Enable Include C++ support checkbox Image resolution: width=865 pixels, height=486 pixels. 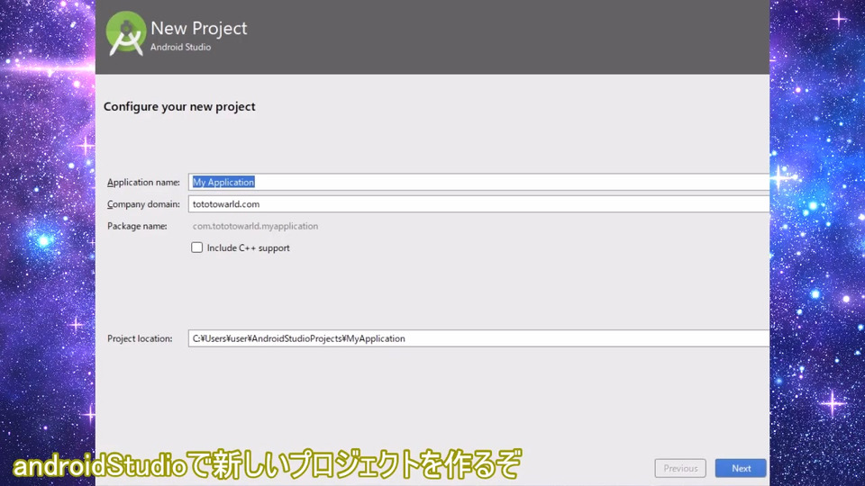[x=197, y=247]
